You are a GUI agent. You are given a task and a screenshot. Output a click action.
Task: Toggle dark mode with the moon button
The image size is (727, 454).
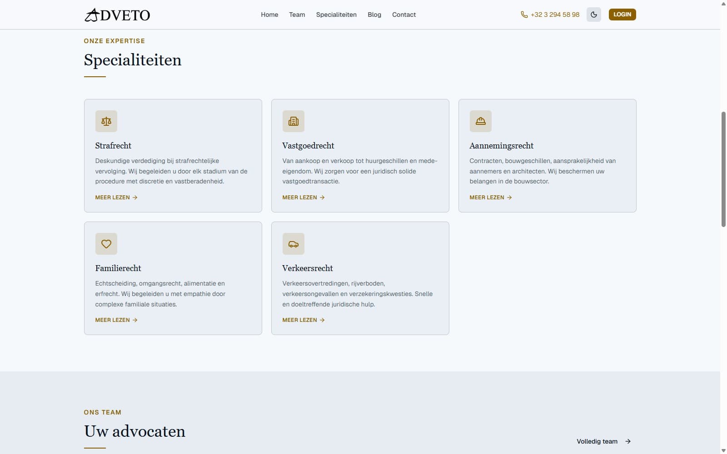594,15
